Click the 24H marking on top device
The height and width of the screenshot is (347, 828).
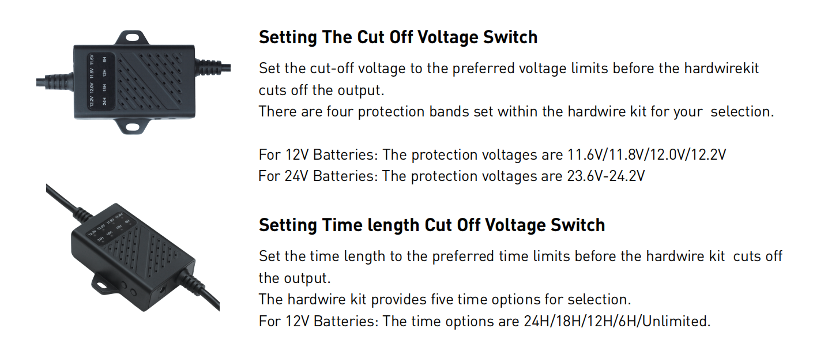104,101
